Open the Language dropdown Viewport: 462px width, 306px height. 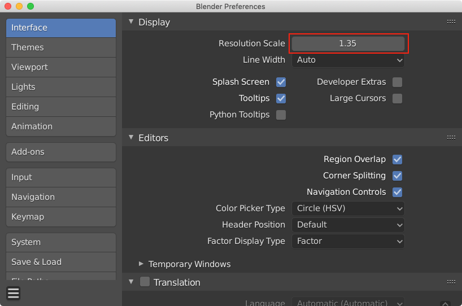coord(348,302)
